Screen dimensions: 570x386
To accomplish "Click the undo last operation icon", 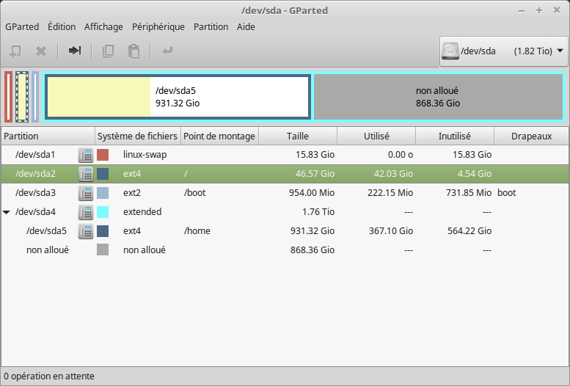I will point(167,51).
